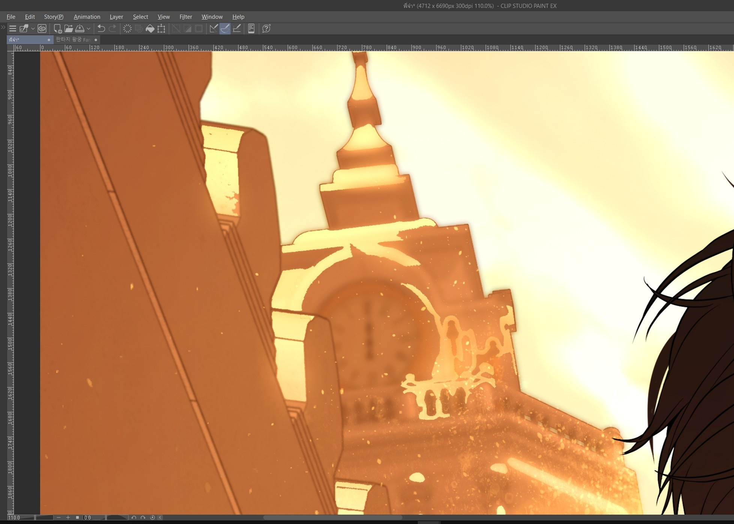734x524 pixels.
Task: Click the Scale/Rotate transform icon
Action: coord(161,28)
